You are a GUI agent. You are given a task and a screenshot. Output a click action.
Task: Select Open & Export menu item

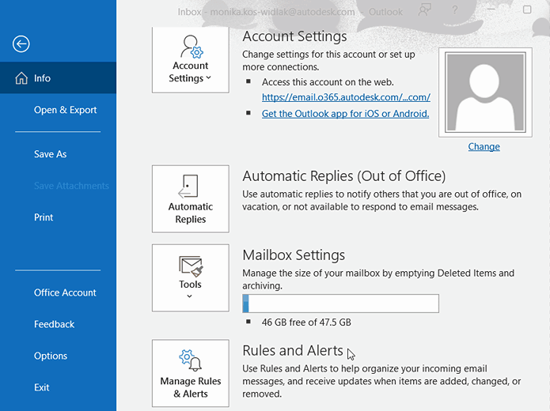[x=65, y=110]
